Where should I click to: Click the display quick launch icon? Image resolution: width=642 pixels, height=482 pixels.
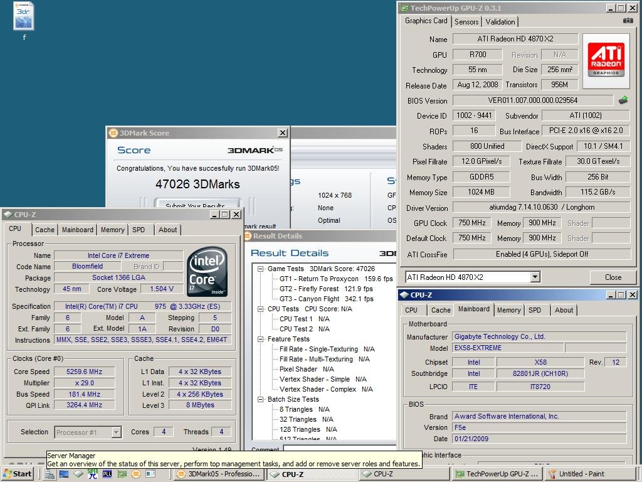click(63, 474)
